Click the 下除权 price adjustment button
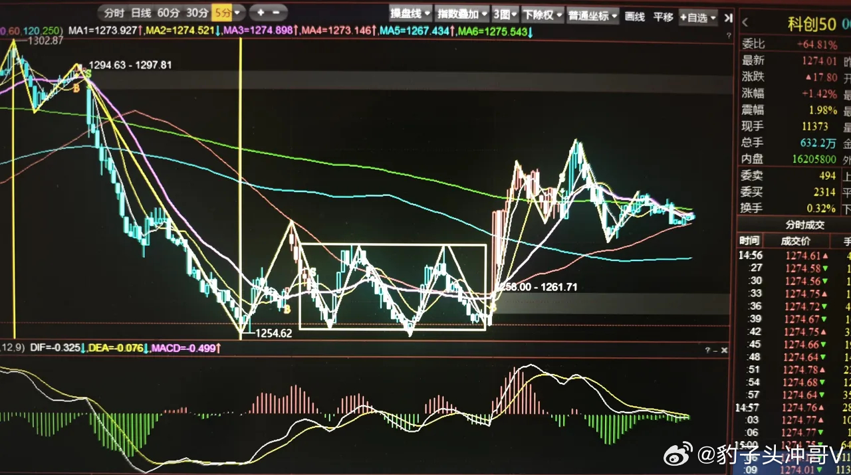Image resolution: width=851 pixels, height=475 pixels. point(541,15)
